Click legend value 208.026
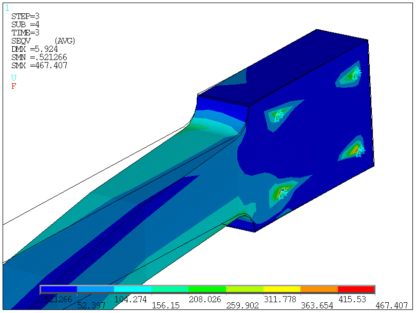 (205, 300)
